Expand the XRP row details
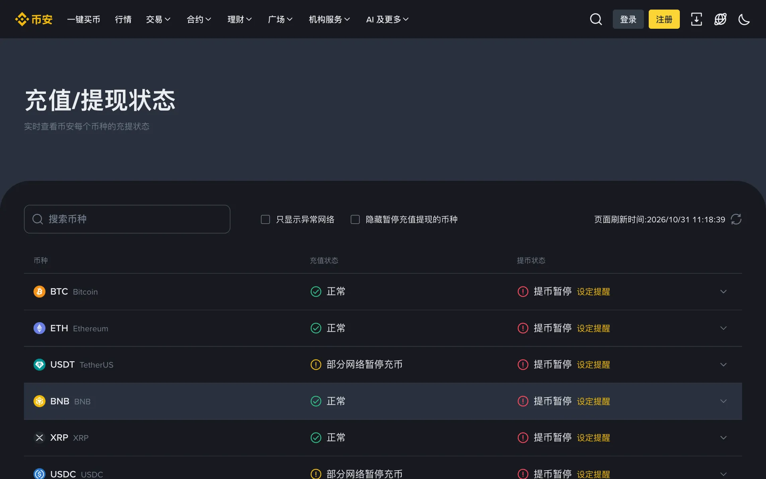This screenshot has height=479, width=766. (723, 437)
